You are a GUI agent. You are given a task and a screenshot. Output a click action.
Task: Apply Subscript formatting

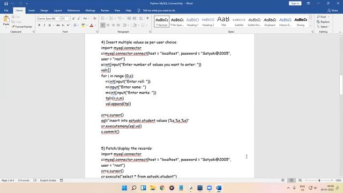63,25
